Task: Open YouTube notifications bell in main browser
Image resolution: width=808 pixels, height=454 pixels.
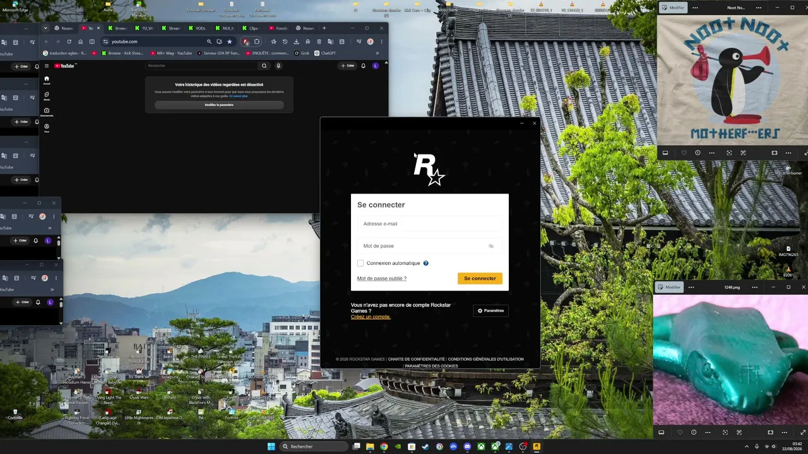Action: click(364, 66)
